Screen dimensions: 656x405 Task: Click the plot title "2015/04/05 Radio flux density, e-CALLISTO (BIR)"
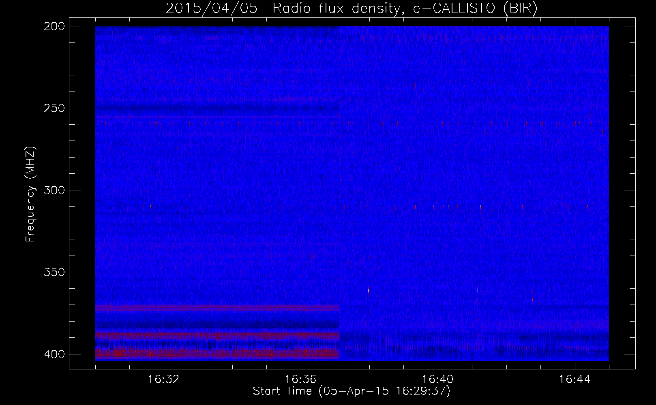[352, 9]
